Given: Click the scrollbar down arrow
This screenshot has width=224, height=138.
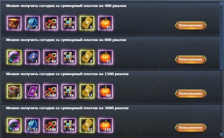Looking at the screenshot, I should [221, 134].
